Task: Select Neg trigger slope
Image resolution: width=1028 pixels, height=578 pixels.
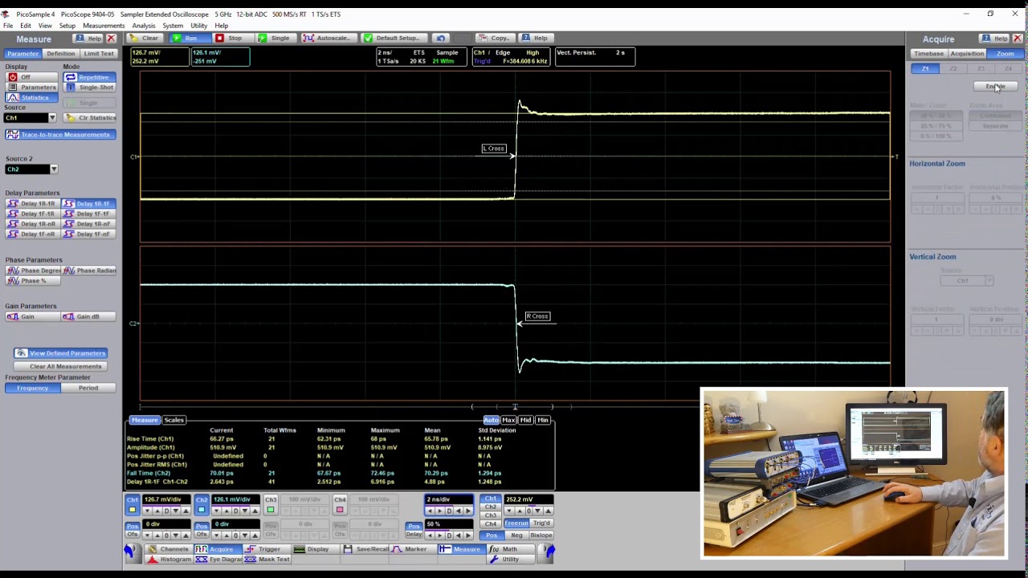Action: tap(516, 535)
